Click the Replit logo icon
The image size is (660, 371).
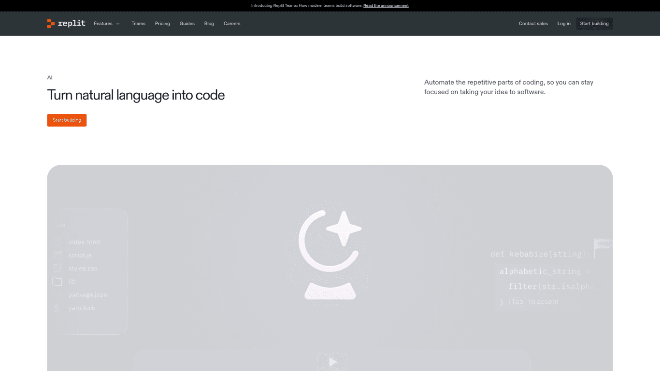tap(51, 24)
